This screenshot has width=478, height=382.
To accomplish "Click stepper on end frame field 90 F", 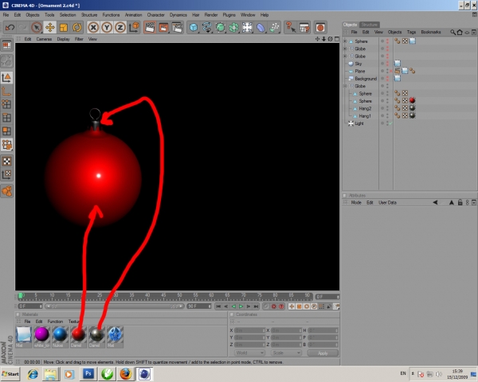I will (x=209, y=306).
